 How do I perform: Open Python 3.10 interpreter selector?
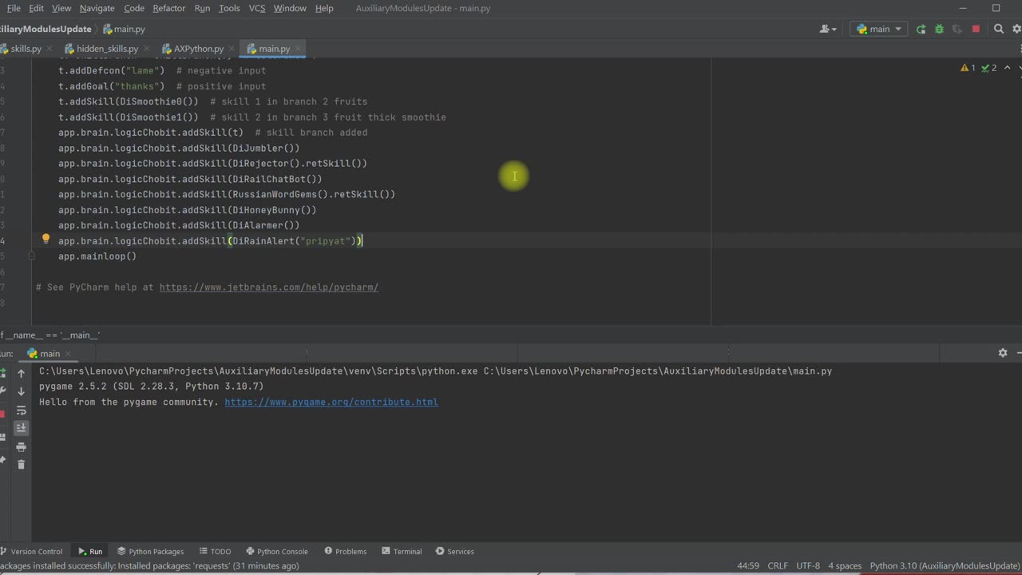pyautogui.click(x=945, y=565)
